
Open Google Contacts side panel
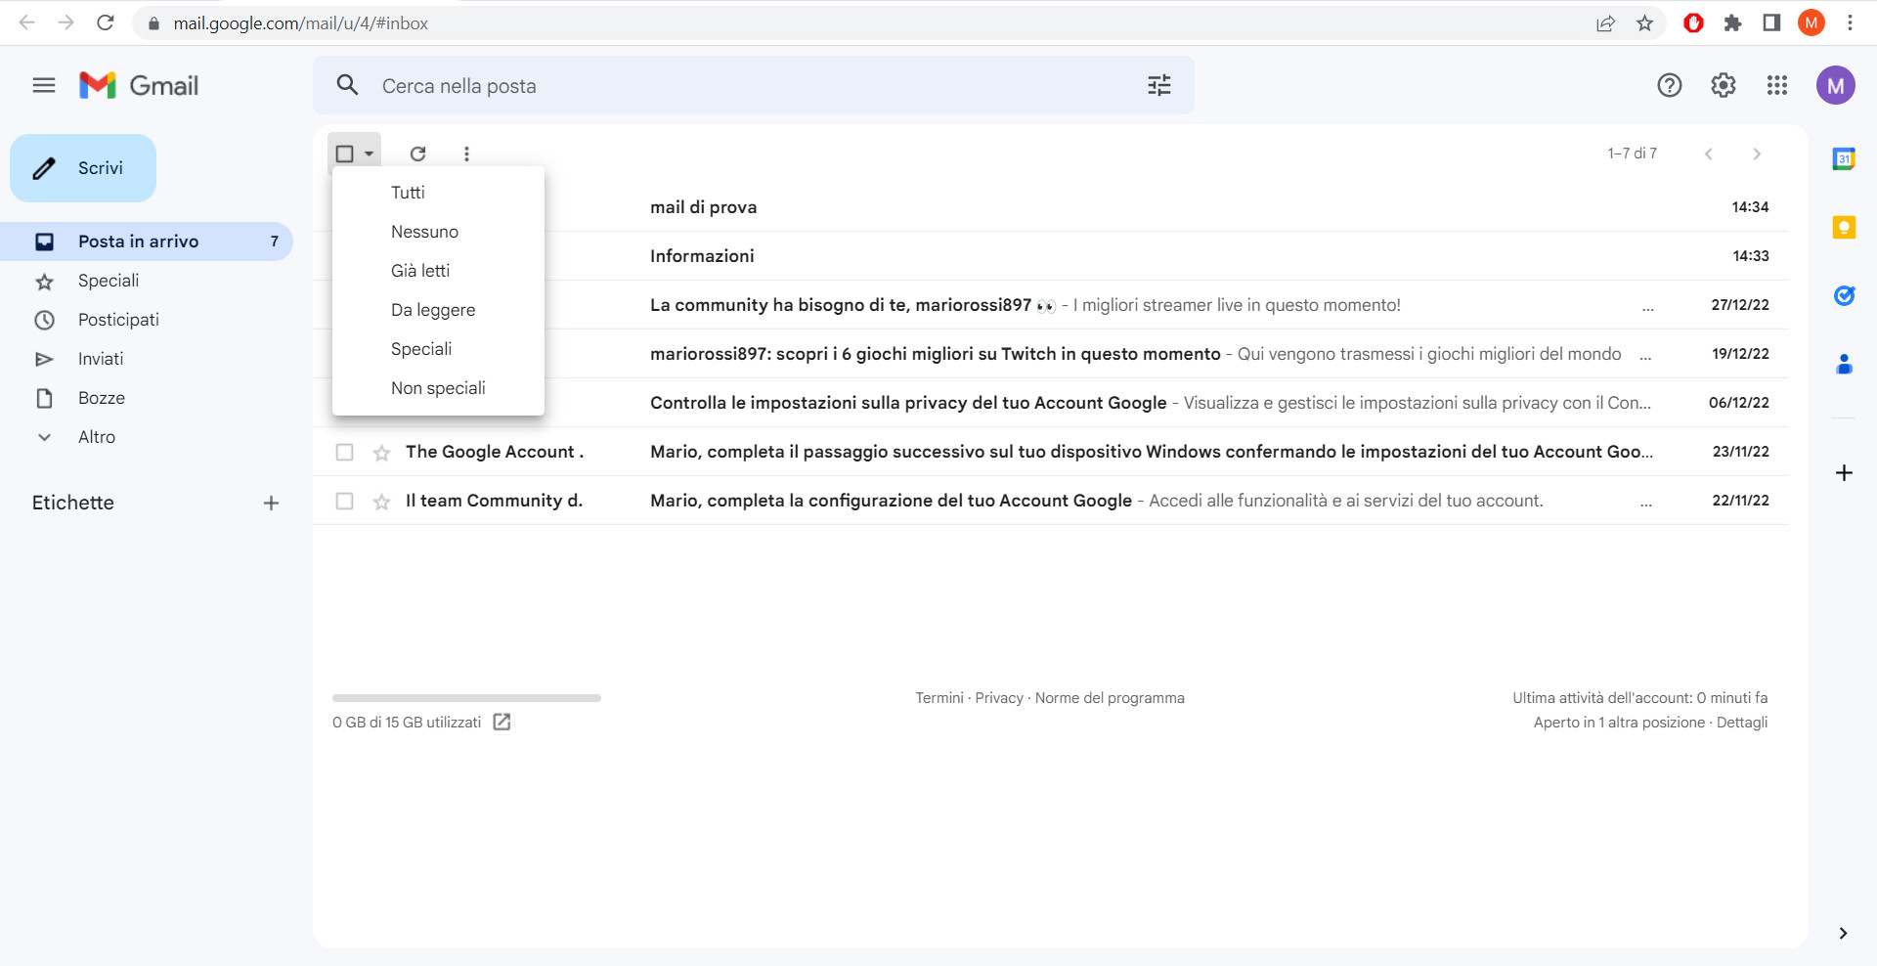point(1844,365)
